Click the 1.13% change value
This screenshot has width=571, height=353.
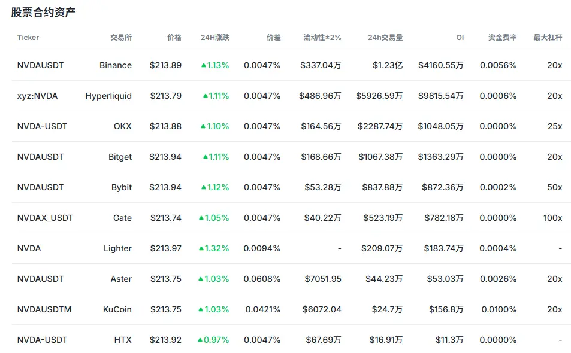click(x=217, y=65)
